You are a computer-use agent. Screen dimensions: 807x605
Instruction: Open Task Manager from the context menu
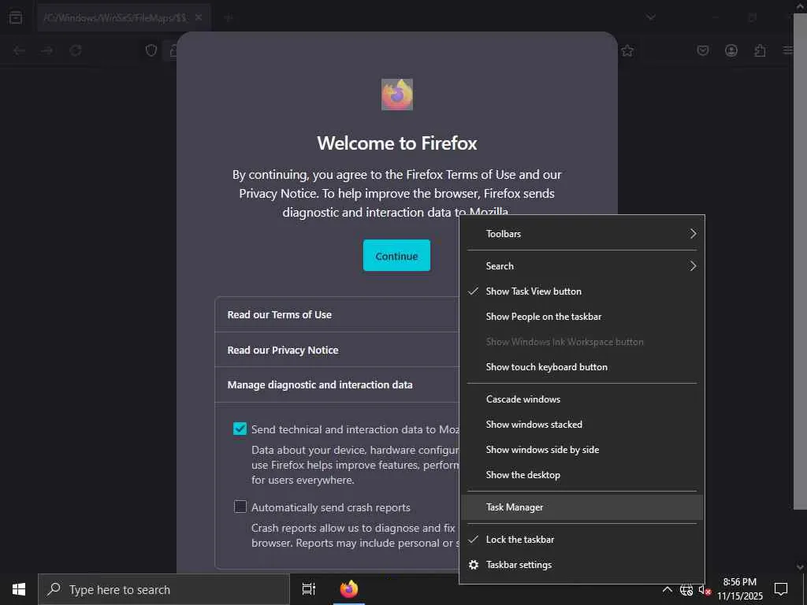(x=582, y=507)
